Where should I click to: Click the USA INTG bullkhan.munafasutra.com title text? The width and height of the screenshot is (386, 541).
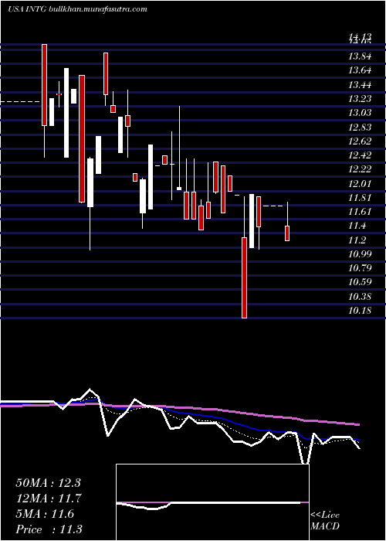(x=77, y=9)
